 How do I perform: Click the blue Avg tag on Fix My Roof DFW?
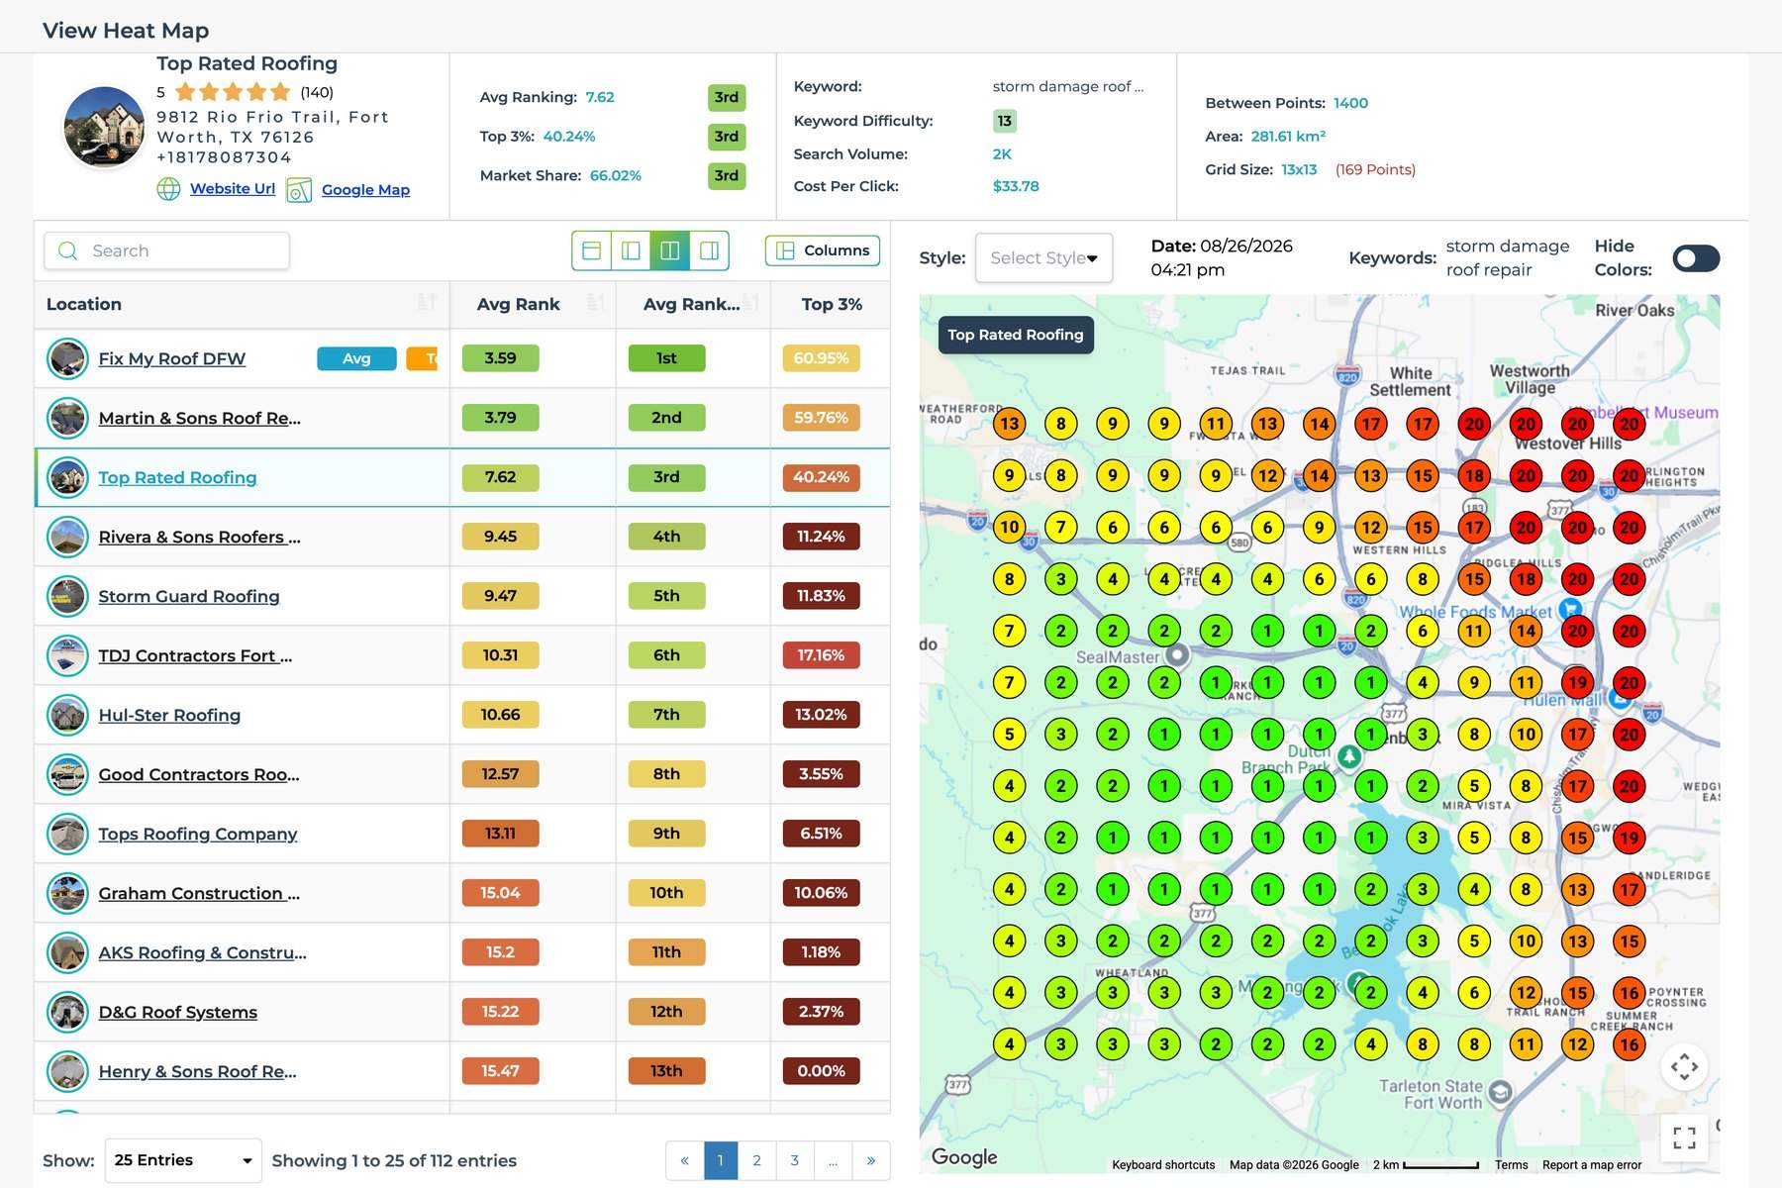356,358
